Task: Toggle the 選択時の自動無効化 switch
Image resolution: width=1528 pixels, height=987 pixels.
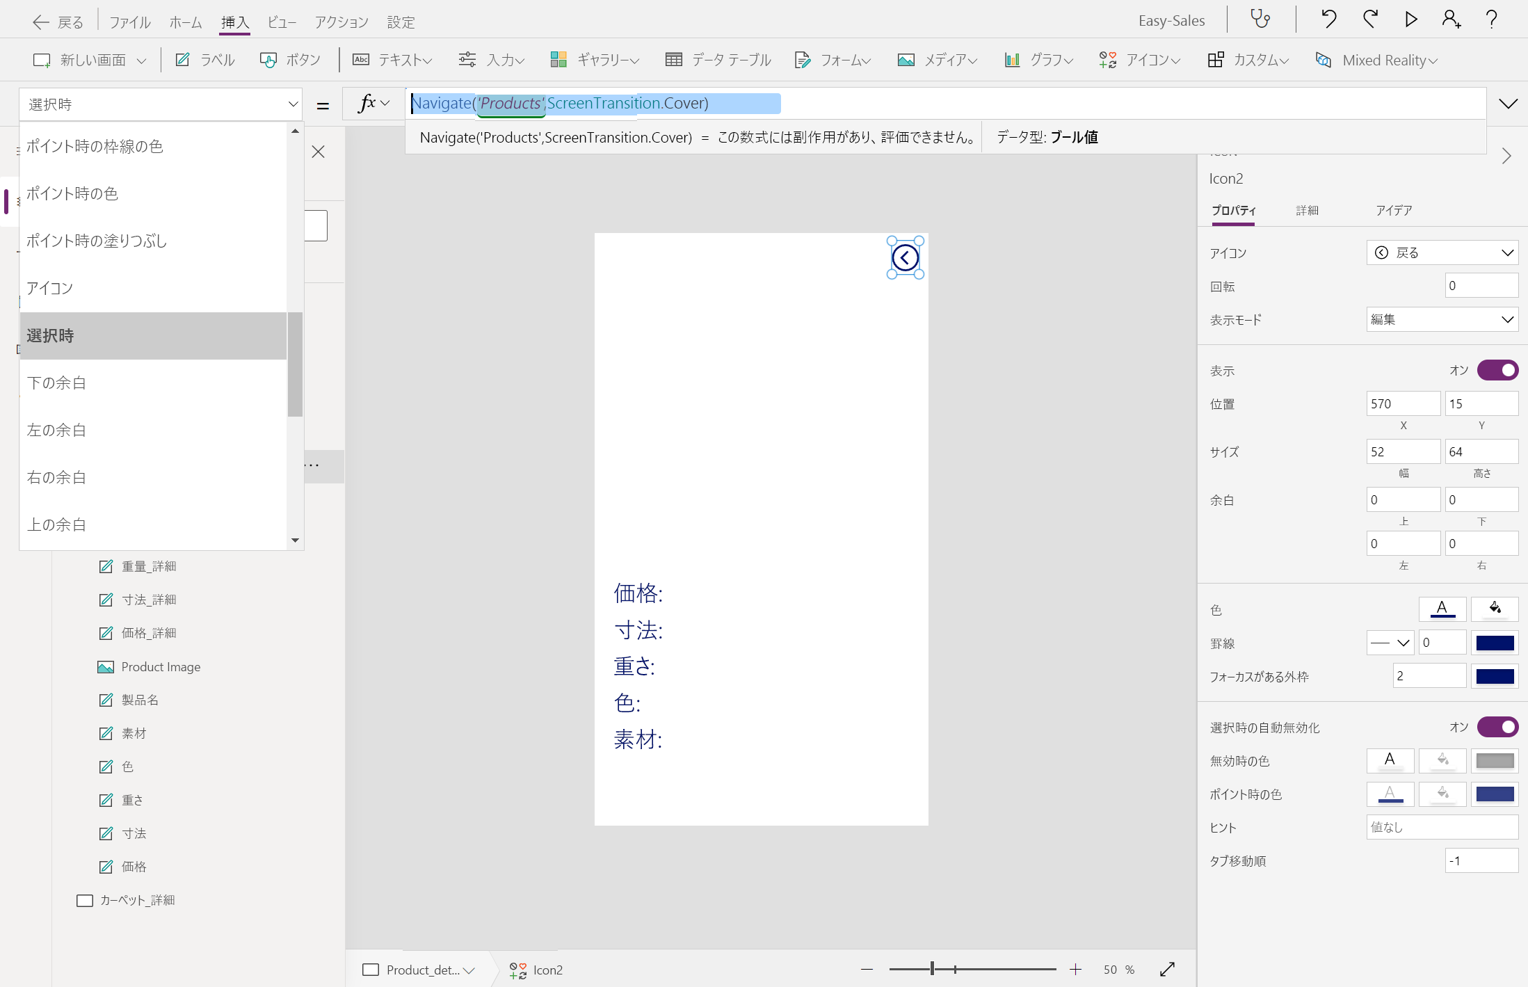Action: (x=1497, y=727)
